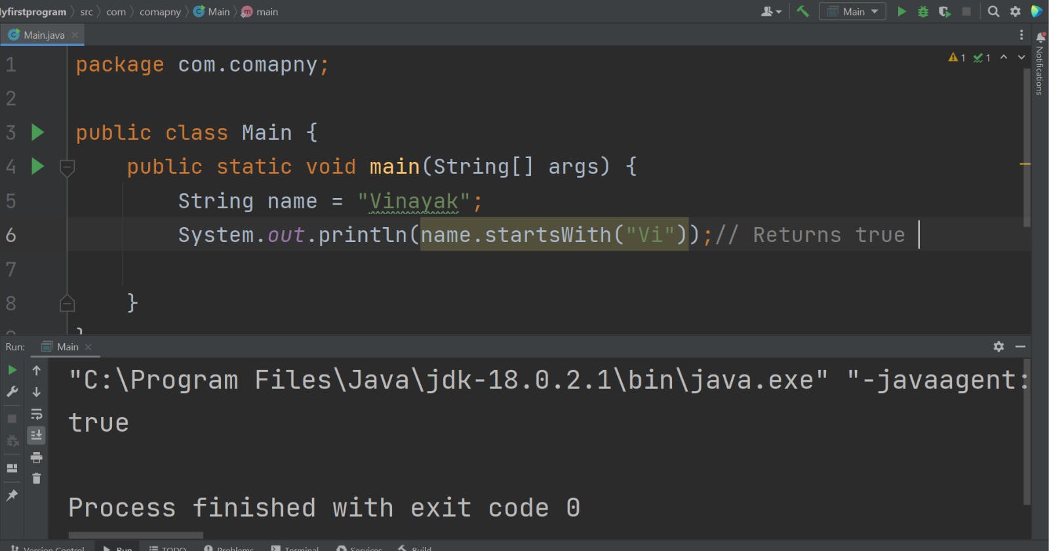Click up arrow in console toolbar
Viewport: 1049px width, 551px height.
coord(37,371)
